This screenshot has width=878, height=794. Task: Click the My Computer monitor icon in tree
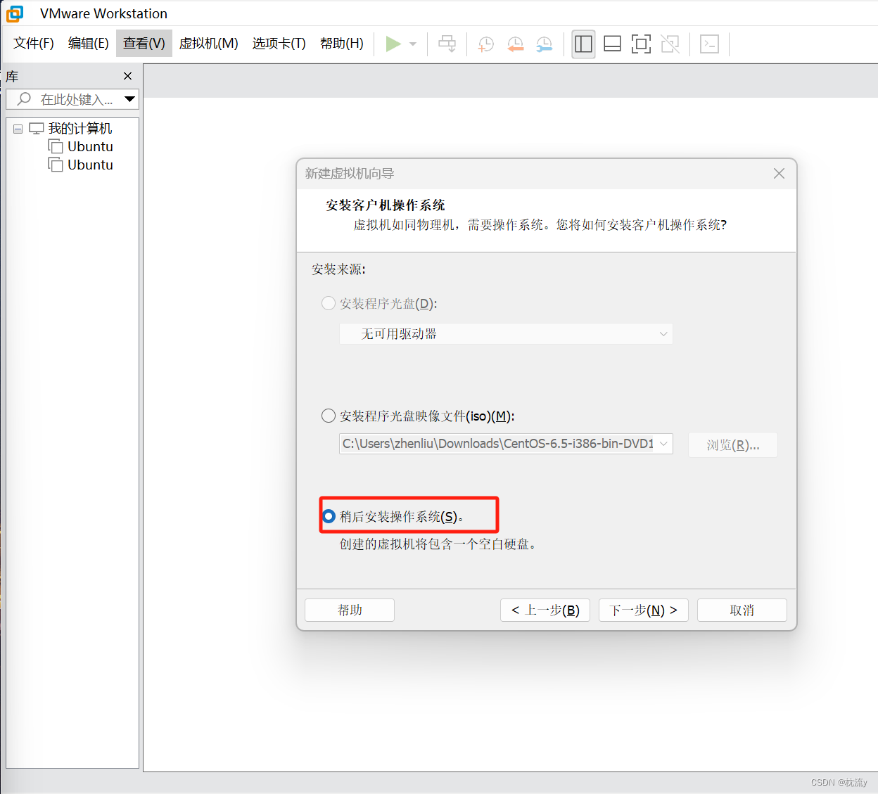[37, 129]
